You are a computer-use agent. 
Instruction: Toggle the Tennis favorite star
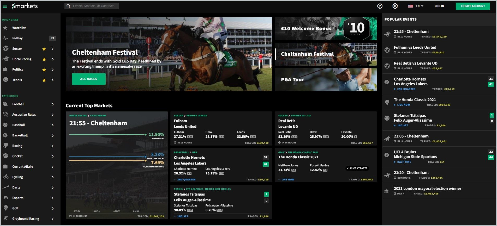tap(44, 80)
